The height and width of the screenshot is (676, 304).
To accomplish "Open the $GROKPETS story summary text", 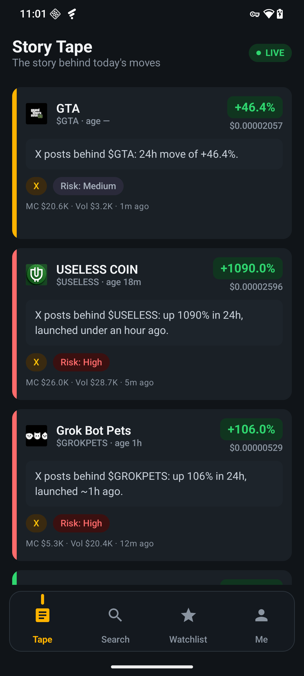I will 141,484.
